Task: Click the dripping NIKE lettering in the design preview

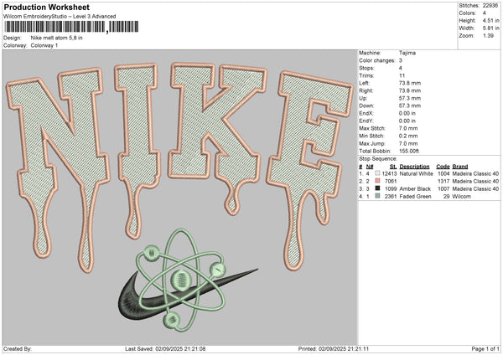Action: click(179, 167)
